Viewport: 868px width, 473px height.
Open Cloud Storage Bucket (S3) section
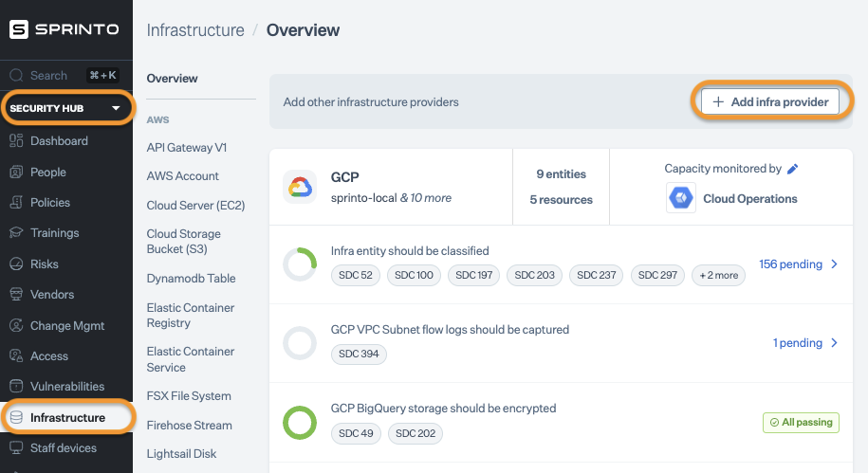click(x=184, y=241)
